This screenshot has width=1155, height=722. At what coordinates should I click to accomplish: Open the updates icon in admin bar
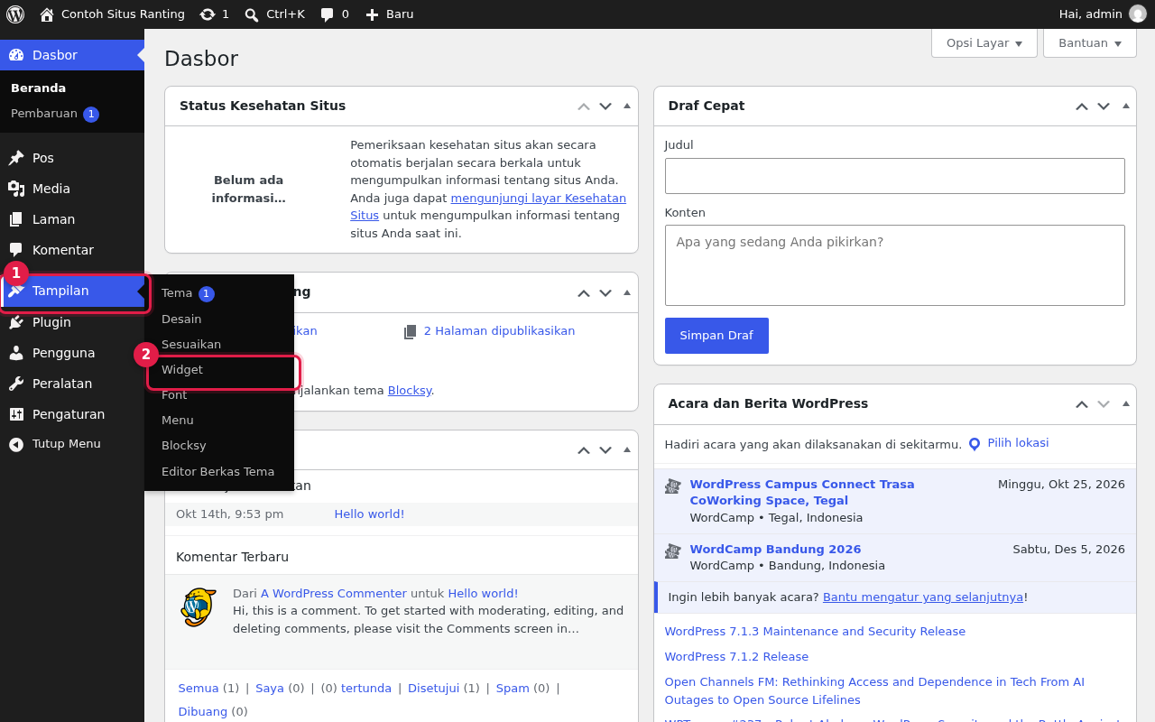[208, 14]
